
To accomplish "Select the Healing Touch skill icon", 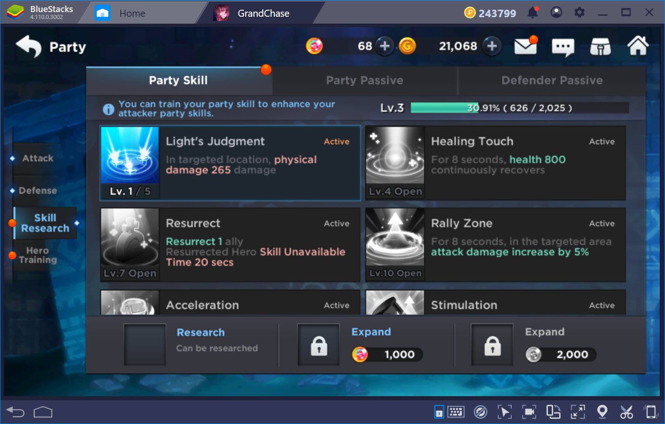I will pos(395,156).
